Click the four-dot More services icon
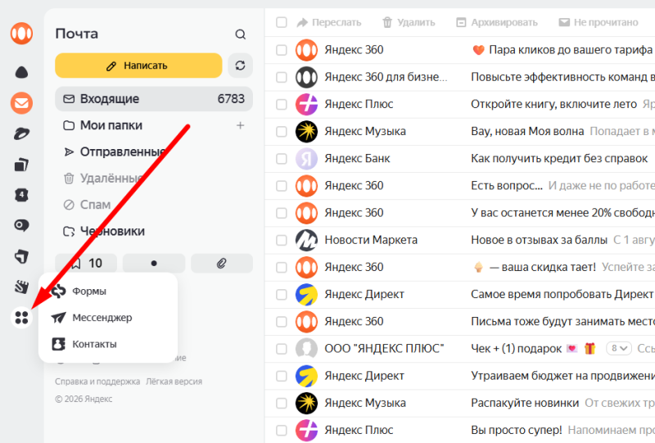This screenshot has height=443, width=655. point(22,318)
